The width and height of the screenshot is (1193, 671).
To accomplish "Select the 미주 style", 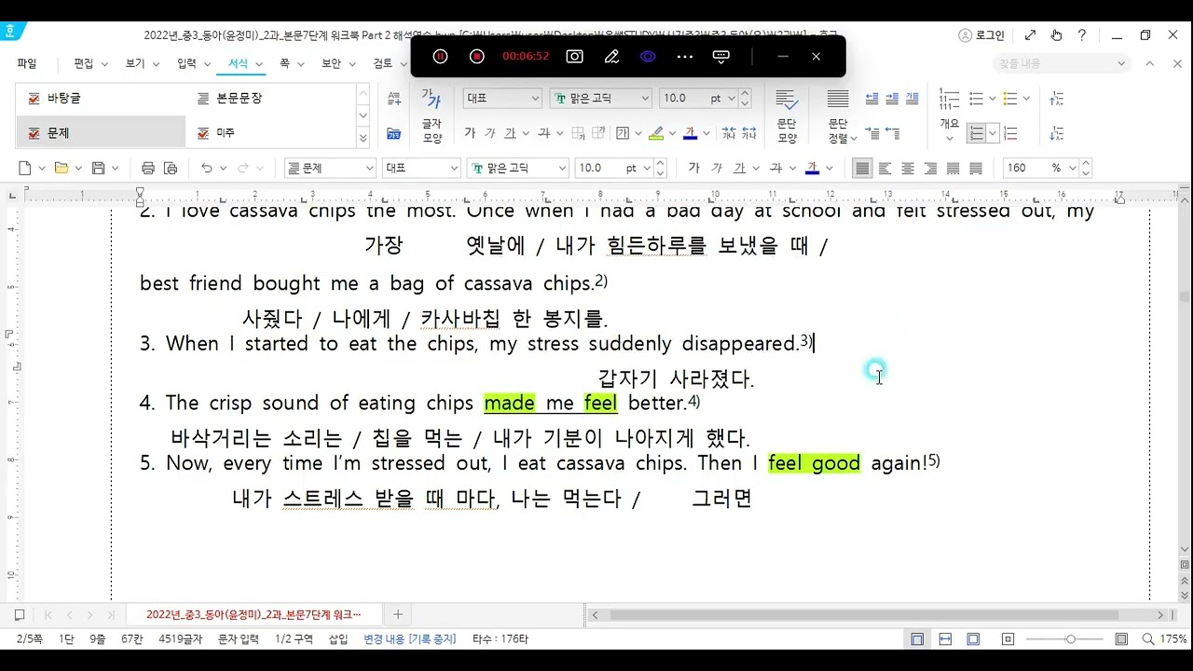I will (x=270, y=133).
